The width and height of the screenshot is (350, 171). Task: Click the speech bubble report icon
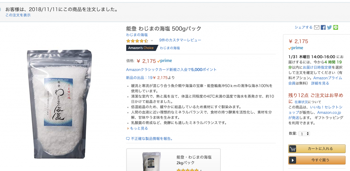(128, 139)
